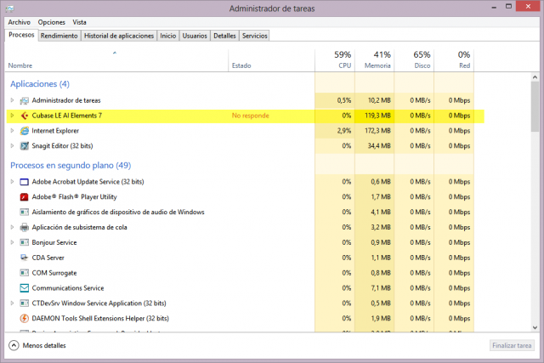Switch to the Usuarios tab
544x363 pixels.
point(195,36)
